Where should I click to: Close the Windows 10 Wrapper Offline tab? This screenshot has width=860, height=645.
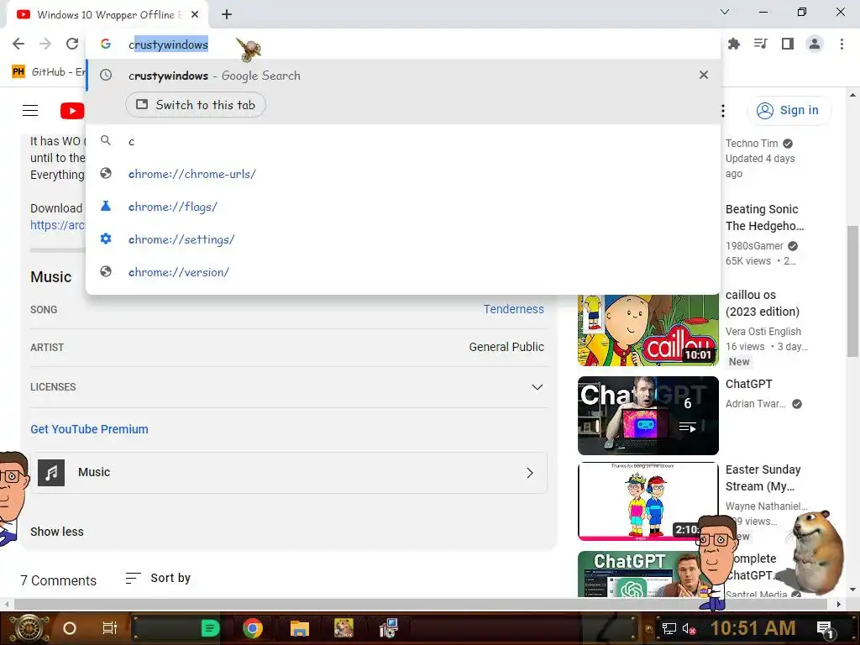tap(195, 15)
